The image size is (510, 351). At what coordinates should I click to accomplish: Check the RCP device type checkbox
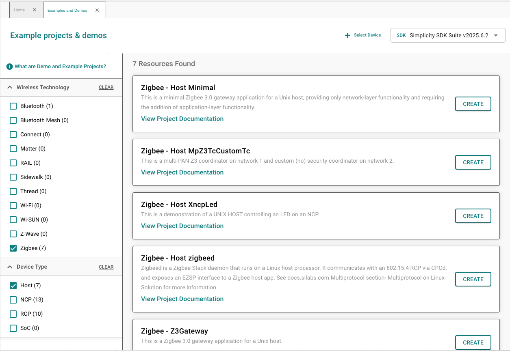(13, 314)
